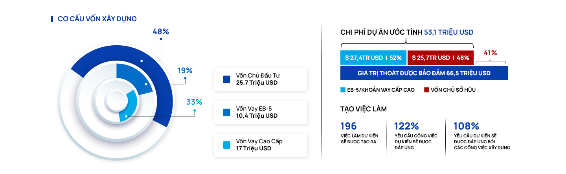Image resolution: width=566 pixels, height=174 pixels.
Task: Click the medium blue Vốn Vay EB-5 swatch
Action: pyautogui.click(x=226, y=112)
